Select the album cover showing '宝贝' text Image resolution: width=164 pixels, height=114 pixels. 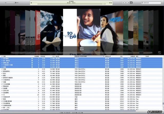pos(136,28)
